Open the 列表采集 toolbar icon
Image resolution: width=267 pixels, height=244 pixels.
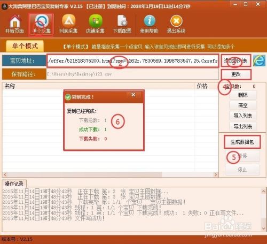coord(68,24)
